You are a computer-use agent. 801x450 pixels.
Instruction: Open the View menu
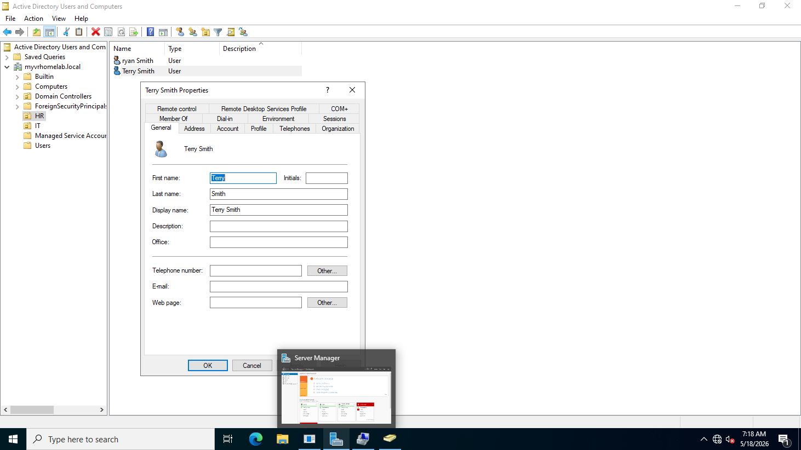pos(59,19)
